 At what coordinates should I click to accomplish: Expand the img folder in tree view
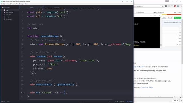(x=3, y=10)
